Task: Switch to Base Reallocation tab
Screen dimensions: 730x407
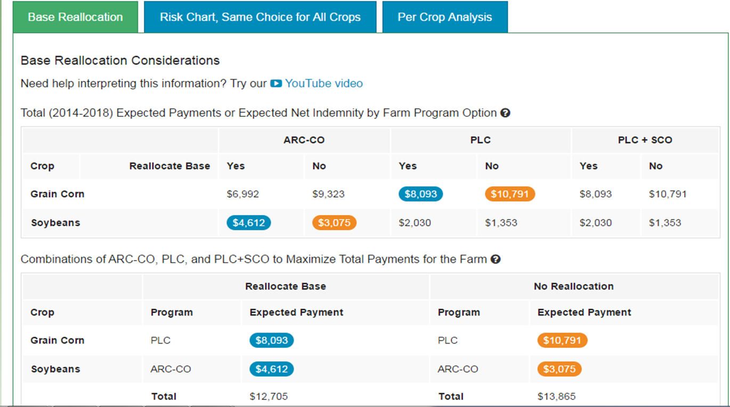Action: [x=75, y=17]
